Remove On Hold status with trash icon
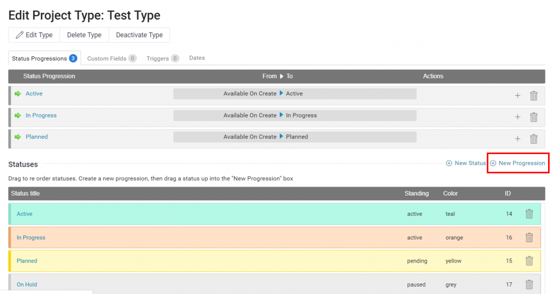Image resolution: width=552 pixels, height=294 pixels. coord(529,284)
